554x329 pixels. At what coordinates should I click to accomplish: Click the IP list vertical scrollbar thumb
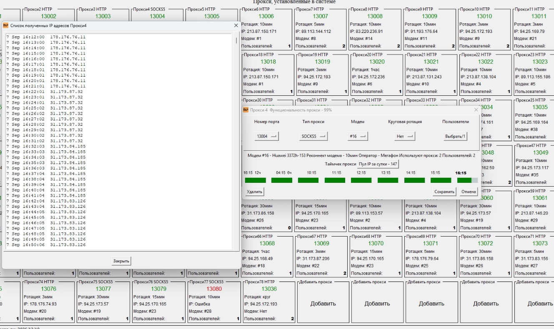pos(236,40)
